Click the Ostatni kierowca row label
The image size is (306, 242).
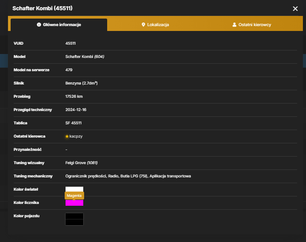pyautogui.click(x=29, y=136)
